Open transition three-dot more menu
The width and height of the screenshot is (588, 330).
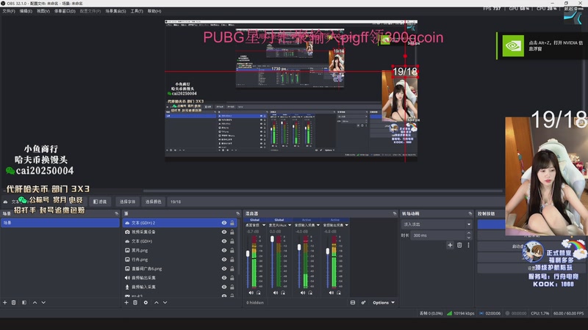coord(468,245)
